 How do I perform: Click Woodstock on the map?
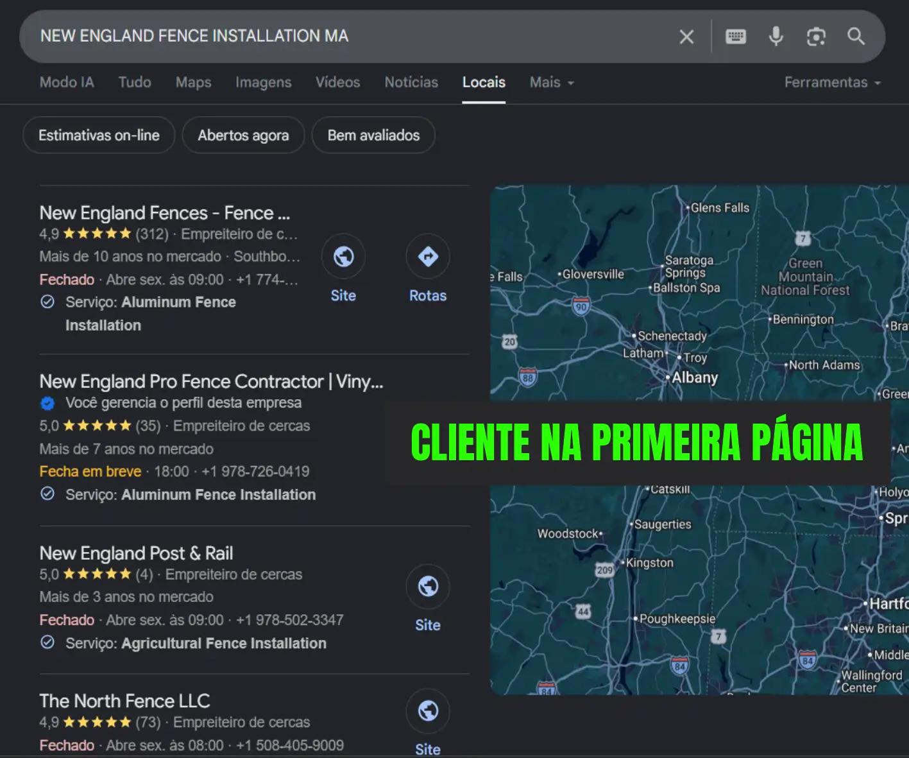pos(568,534)
